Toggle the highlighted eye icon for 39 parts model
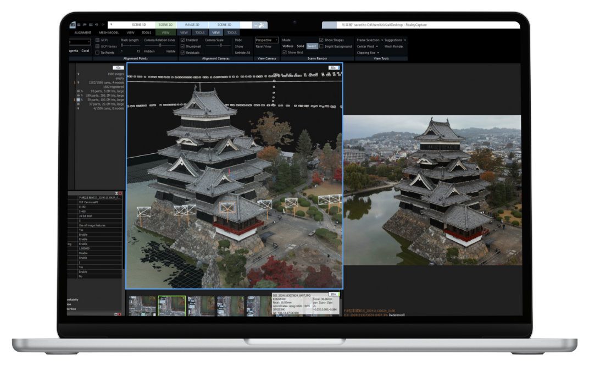The image size is (589, 372). pos(79,100)
